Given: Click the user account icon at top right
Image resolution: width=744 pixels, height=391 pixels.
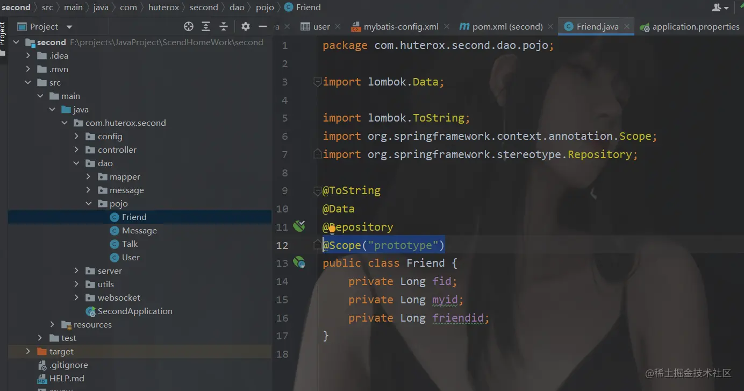Looking at the screenshot, I should [x=720, y=8].
